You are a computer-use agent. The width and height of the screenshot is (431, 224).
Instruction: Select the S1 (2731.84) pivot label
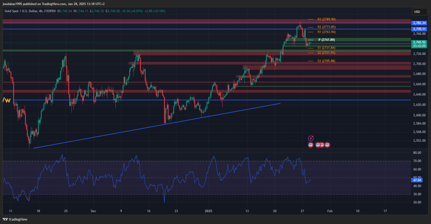[x=326, y=48]
